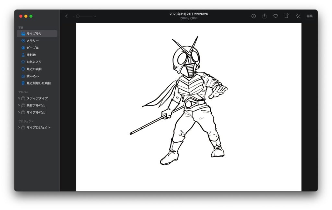The height and width of the screenshot is (210, 332).
Task: Click the メモリー sidebar icon
Action: (23, 40)
